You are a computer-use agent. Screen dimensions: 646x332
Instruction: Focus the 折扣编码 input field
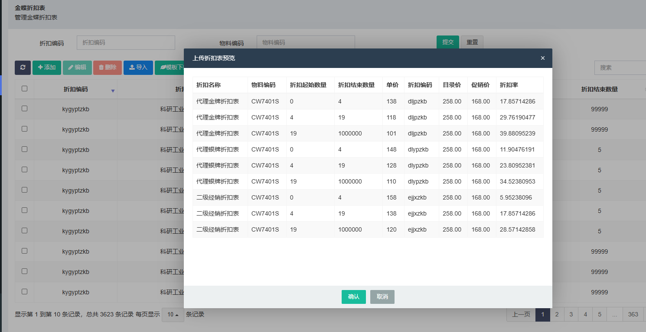126,42
